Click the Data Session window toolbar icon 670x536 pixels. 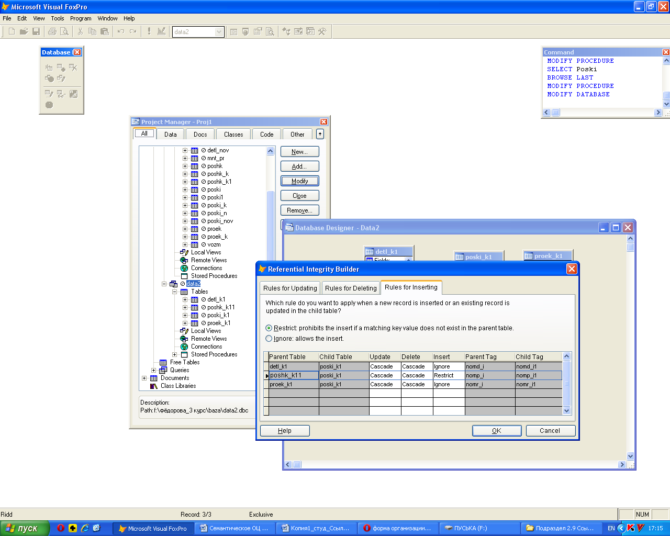245,31
